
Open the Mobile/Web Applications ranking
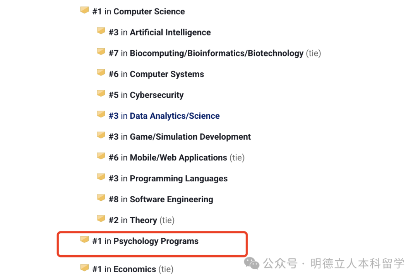(x=178, y=158)
